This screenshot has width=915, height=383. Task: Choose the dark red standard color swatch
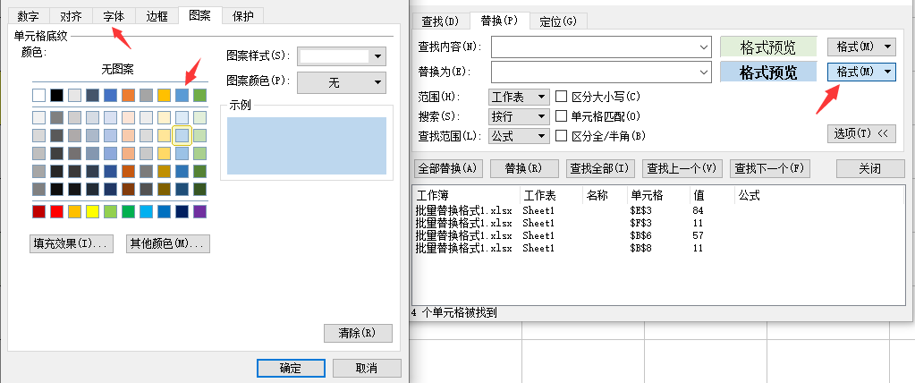coord(38,211)
